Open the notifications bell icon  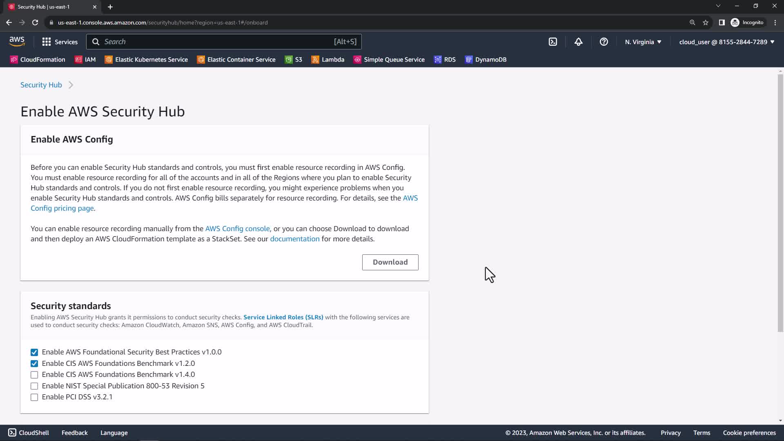tap(578, 42)
